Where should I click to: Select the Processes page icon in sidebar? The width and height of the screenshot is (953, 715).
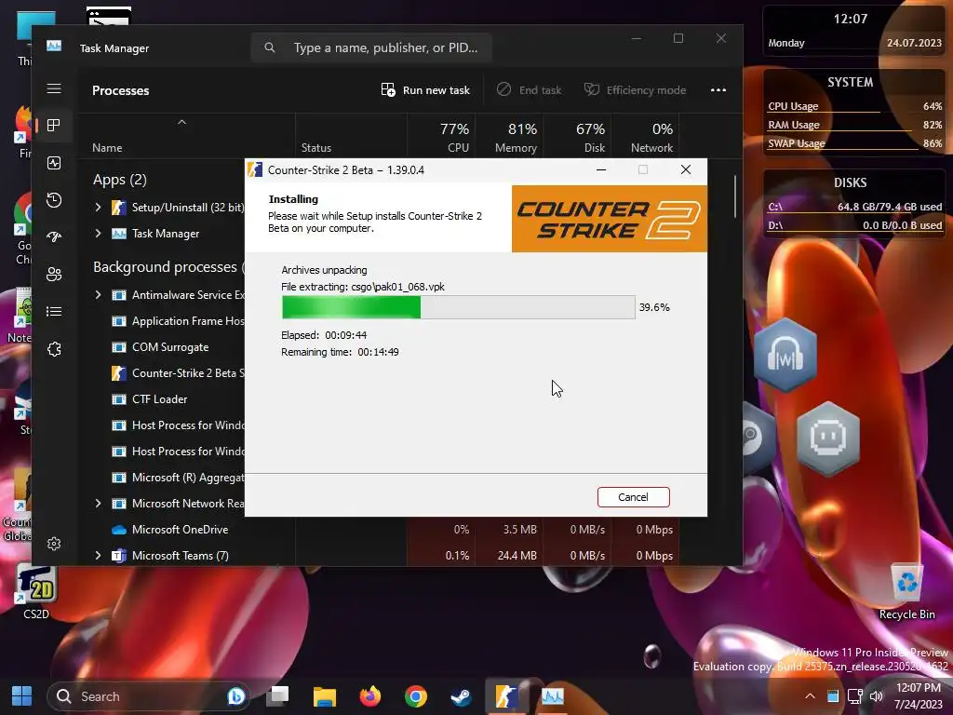tap(54, 126)
